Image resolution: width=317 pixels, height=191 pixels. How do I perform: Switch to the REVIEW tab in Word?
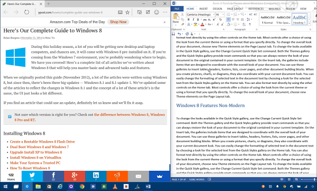290,9
